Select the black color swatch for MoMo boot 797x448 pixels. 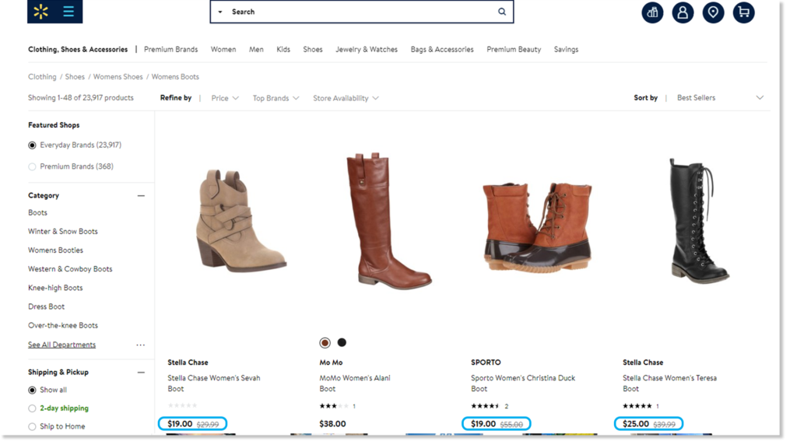pyautogui.click(x=342, y=343)
